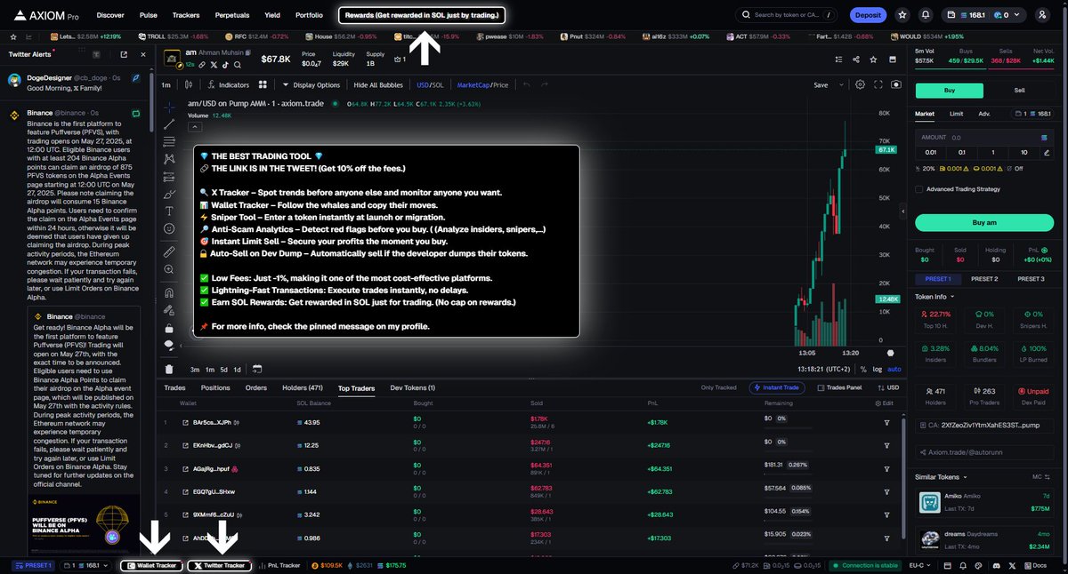Image resolution: width=1068 pixels, height=574 pixels.
Task: Select the ruler measure chart tool
Action: 169,252
